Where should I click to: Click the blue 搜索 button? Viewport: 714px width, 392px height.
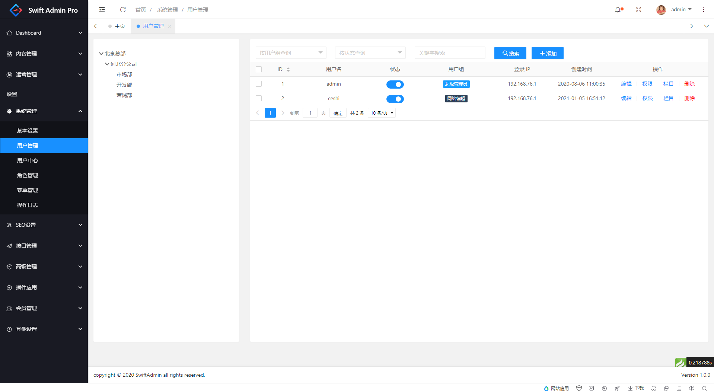510,53
